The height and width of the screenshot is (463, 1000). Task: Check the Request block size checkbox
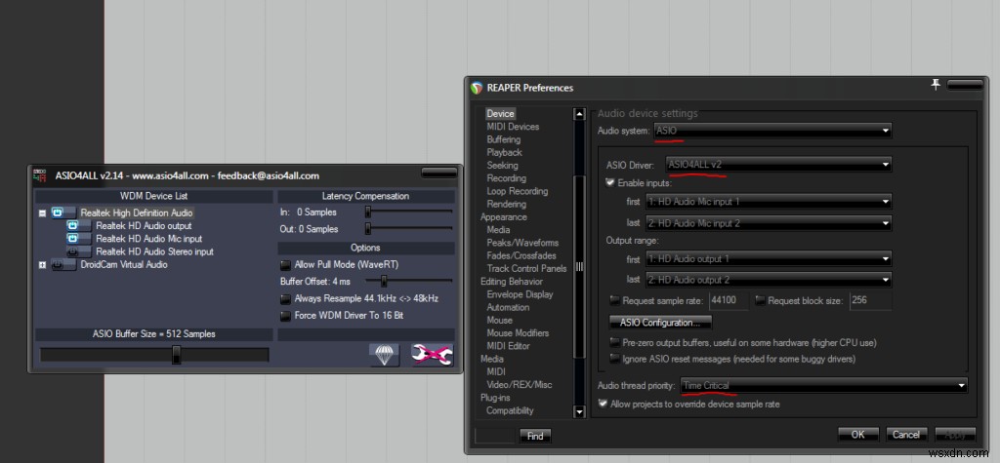(760, 300)
